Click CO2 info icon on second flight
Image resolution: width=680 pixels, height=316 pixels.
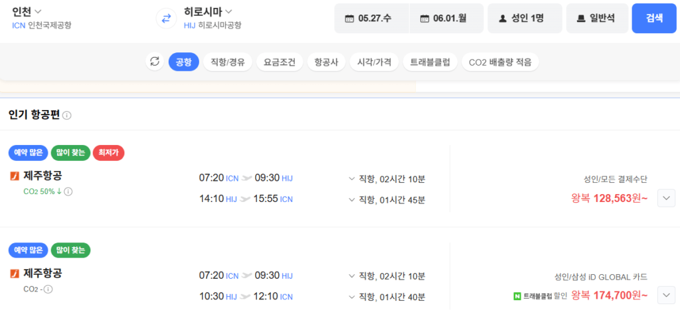click(x=48, y=289)
